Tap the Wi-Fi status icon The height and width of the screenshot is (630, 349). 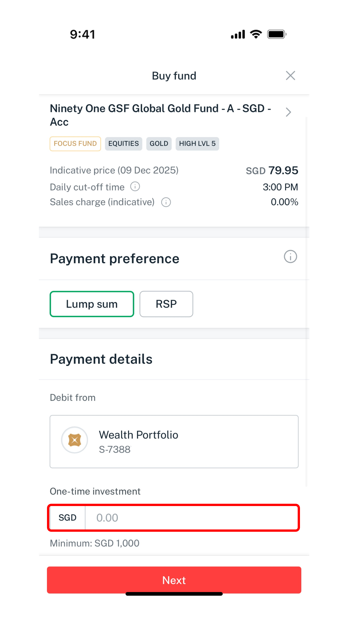click(256, 34)
